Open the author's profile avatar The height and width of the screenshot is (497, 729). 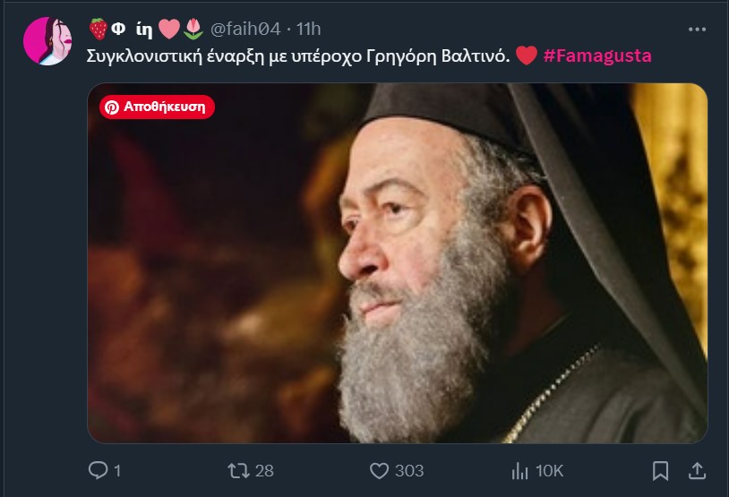click(47, 41)
